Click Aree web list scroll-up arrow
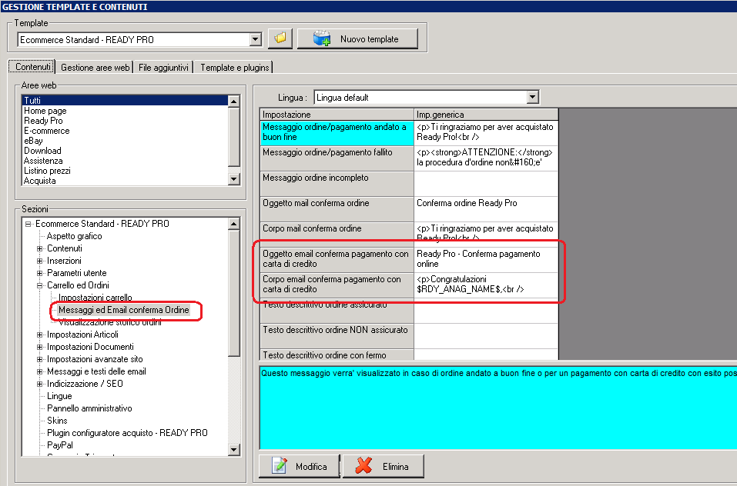The height and width of the screenshot is (486, 737). tap(233, 101)
